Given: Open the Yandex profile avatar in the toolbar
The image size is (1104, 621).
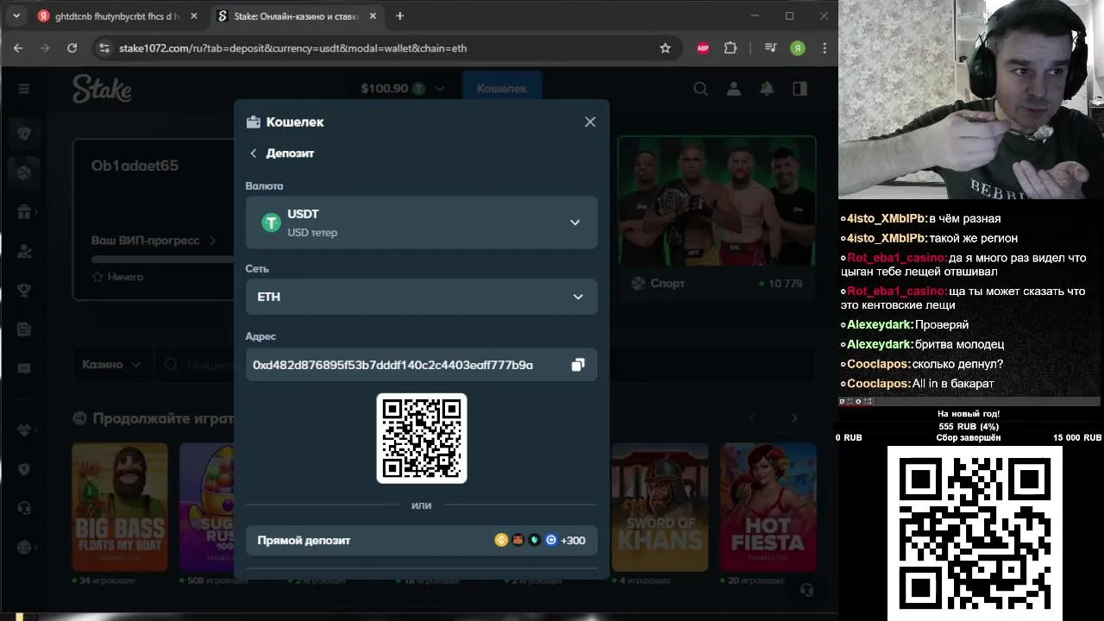Looking at the screenshot, I should click(798, 48).
